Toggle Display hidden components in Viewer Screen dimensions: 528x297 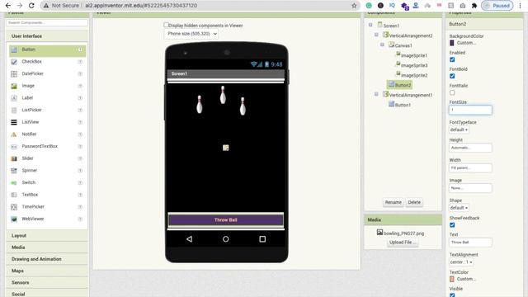pos(166,25)
